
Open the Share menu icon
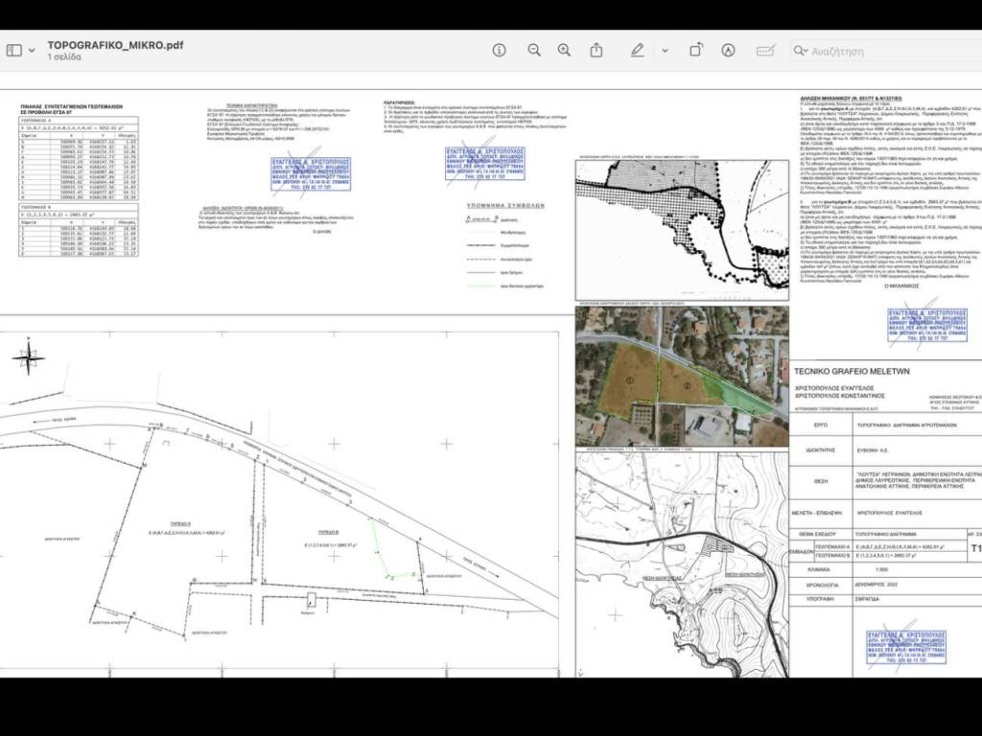[596, 50]
